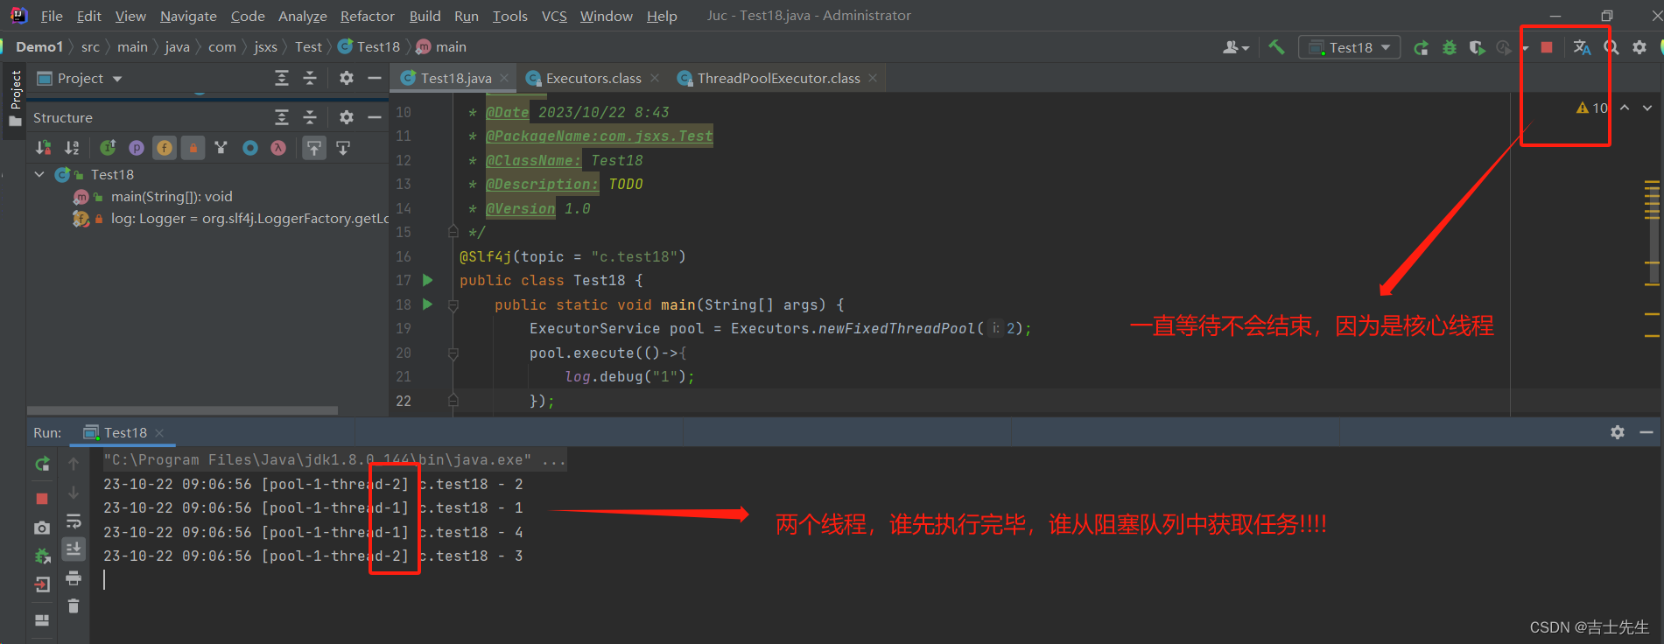The width and height of the screenshot is (1664, 644).
Task: Fold the main method at line 18
Action: (x=453, y=304)
